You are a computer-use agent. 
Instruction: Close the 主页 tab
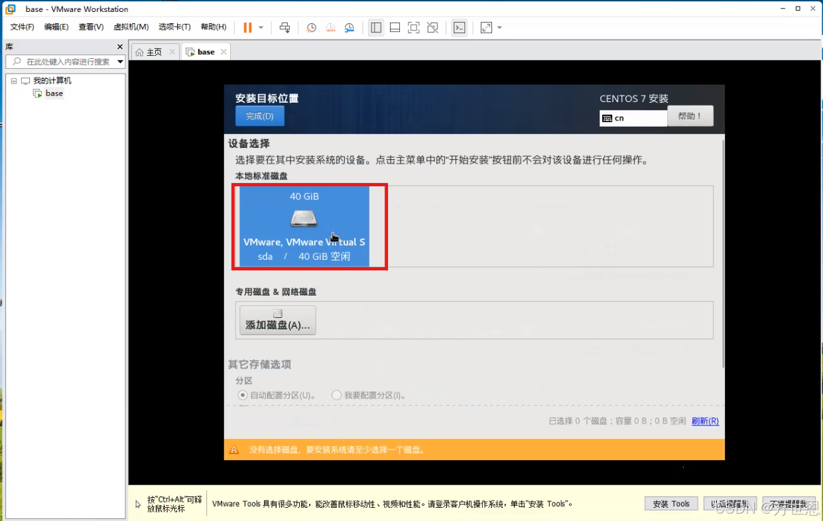coord(172,52)
